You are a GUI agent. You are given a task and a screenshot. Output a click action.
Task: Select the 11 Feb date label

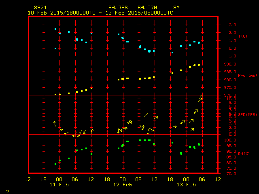click(59, 185)
